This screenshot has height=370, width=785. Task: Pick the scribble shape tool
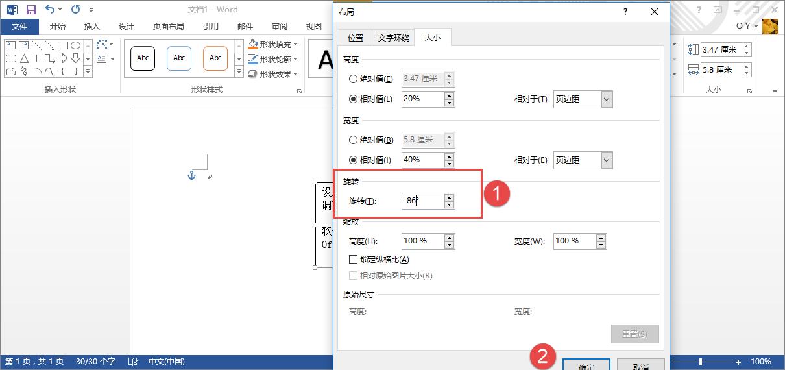(24, 71)
